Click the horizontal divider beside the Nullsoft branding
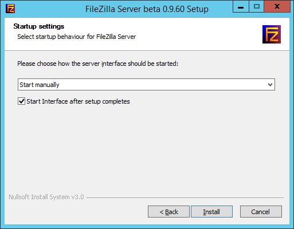The height and width of the screenshot is (229, 294). (185, 198)
